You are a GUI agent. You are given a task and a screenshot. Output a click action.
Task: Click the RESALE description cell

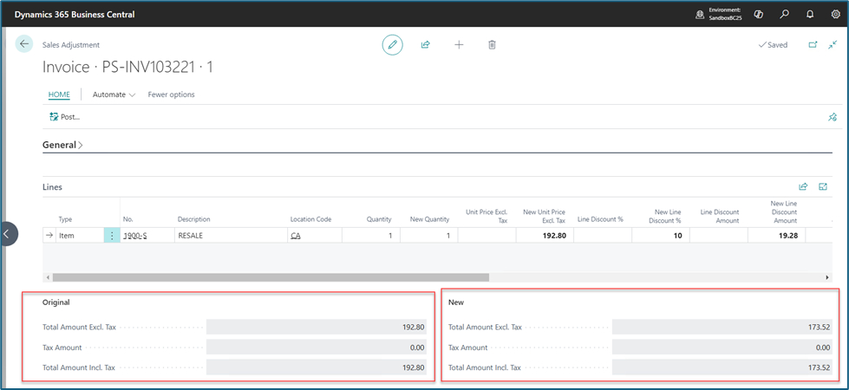click(x=231, y=236)
